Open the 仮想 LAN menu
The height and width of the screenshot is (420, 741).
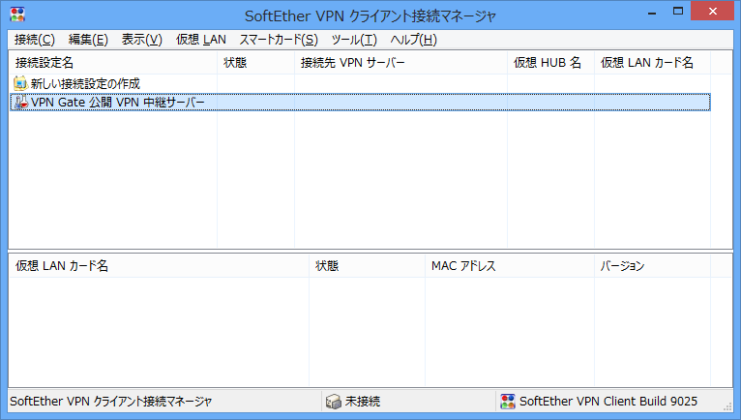pyautogui.click(x=201, y=40)
